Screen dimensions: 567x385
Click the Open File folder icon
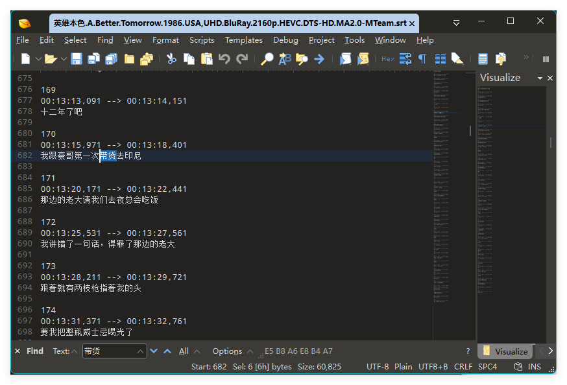51,59
